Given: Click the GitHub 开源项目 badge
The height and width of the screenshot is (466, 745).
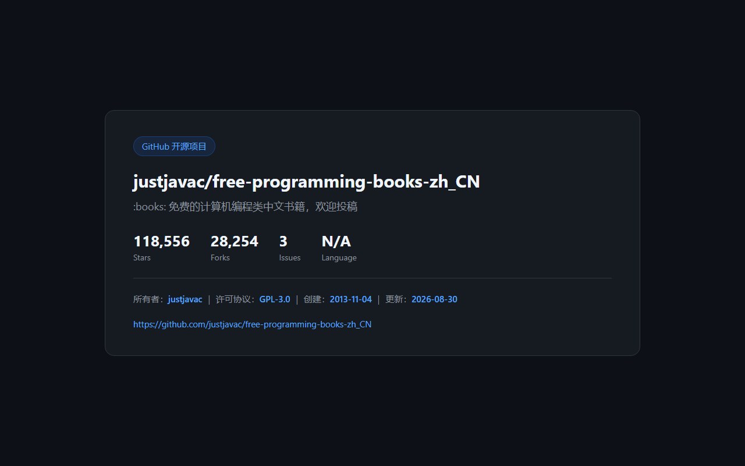Looking at the screenshot, I should (174, 146).
